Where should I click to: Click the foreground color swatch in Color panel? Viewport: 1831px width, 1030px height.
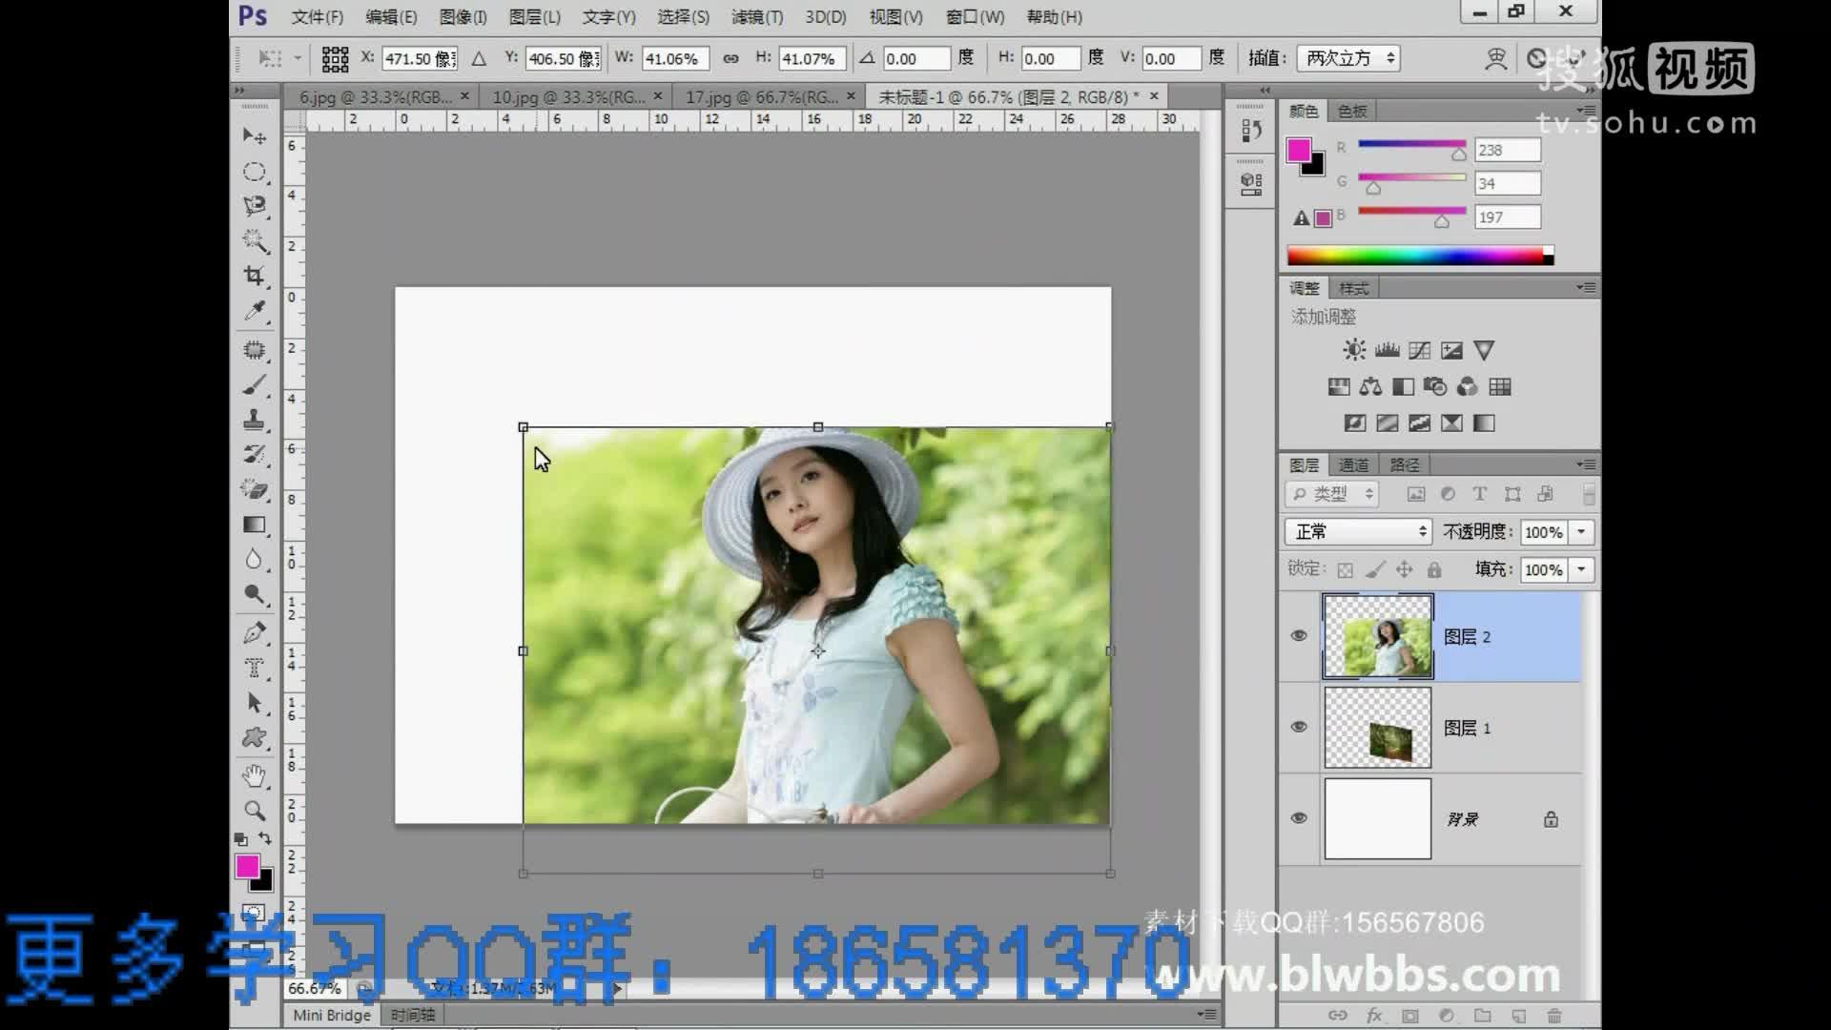pyautogui.click(x=1298, y=150)
